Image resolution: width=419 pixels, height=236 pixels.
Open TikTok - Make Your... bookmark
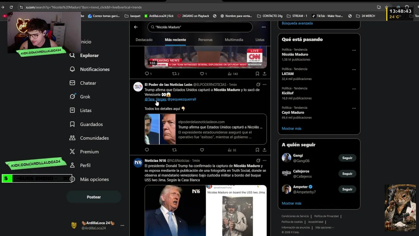pyautogui.click(x=327, y=16)
